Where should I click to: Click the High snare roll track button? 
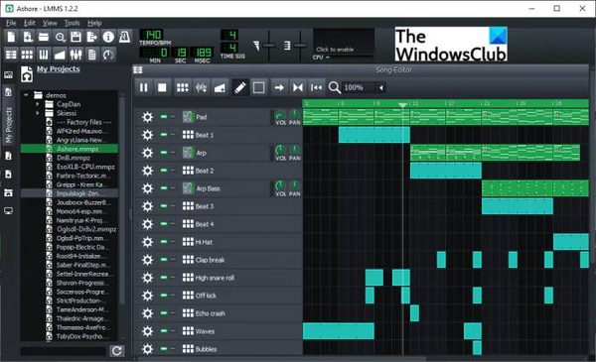pos(241,278)
